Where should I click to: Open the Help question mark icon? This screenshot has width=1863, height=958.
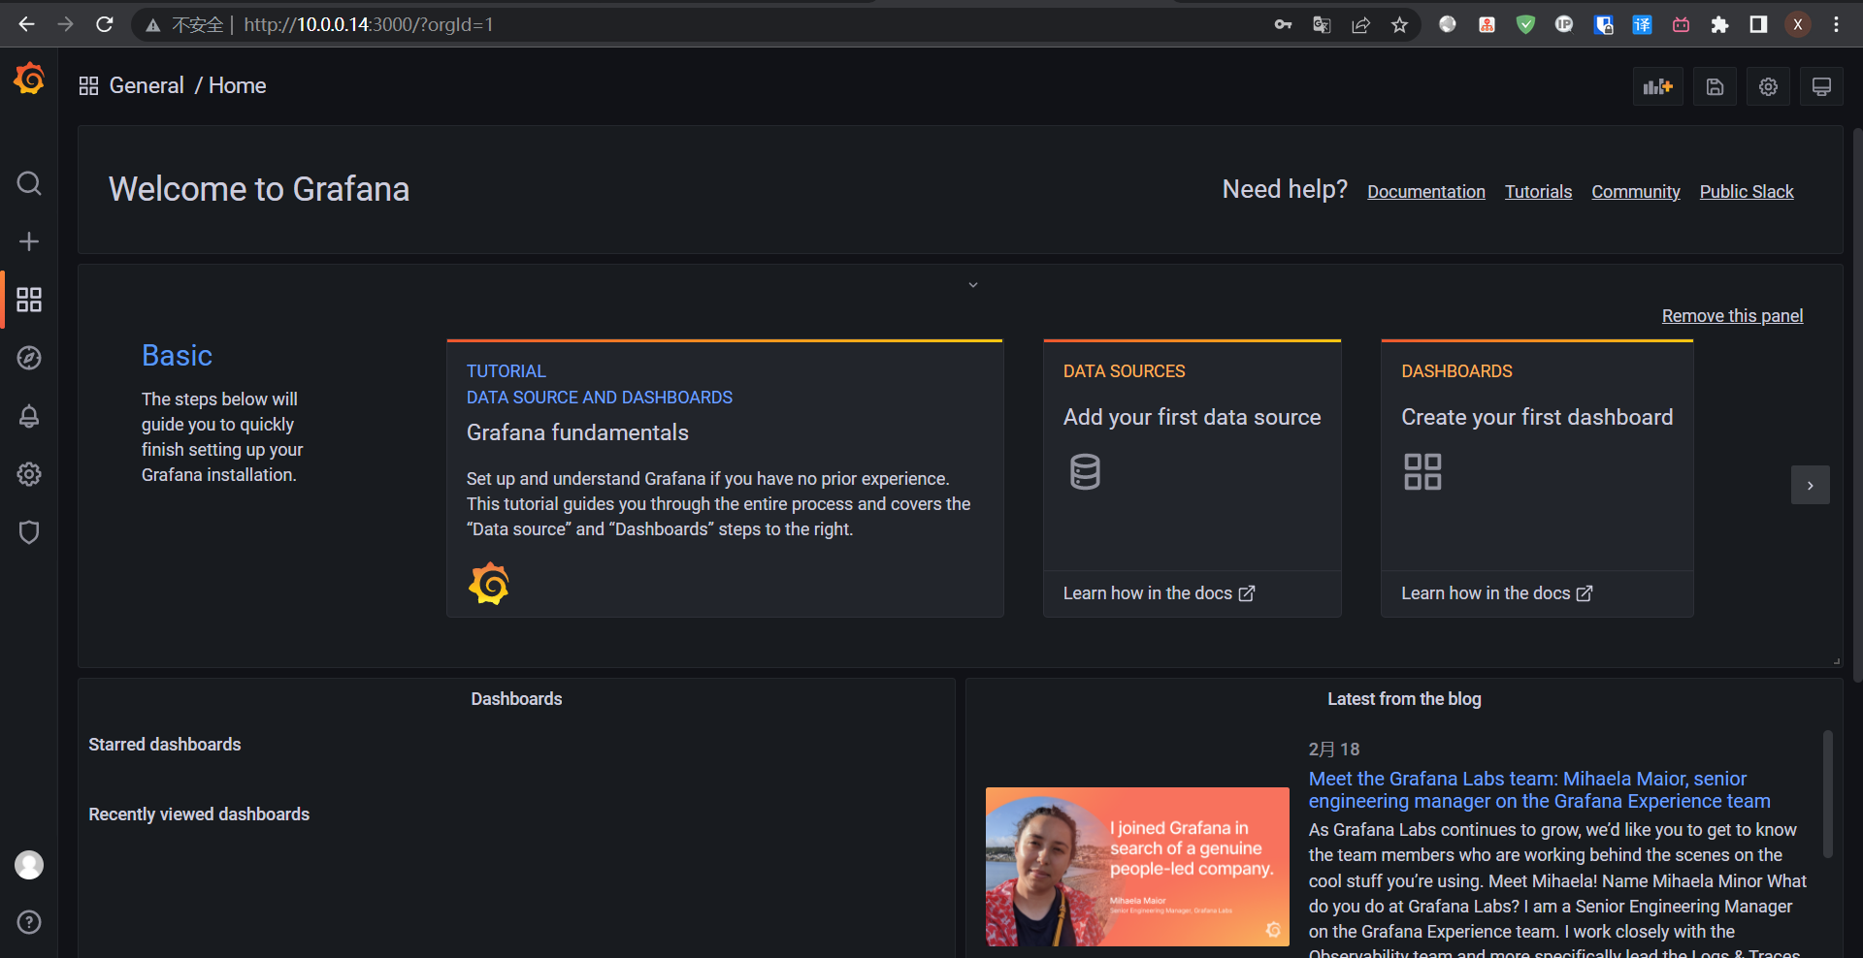click(x=29, y=922)
